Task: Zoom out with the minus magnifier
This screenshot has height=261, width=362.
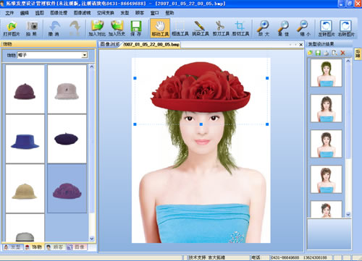Action: [304, 28]
